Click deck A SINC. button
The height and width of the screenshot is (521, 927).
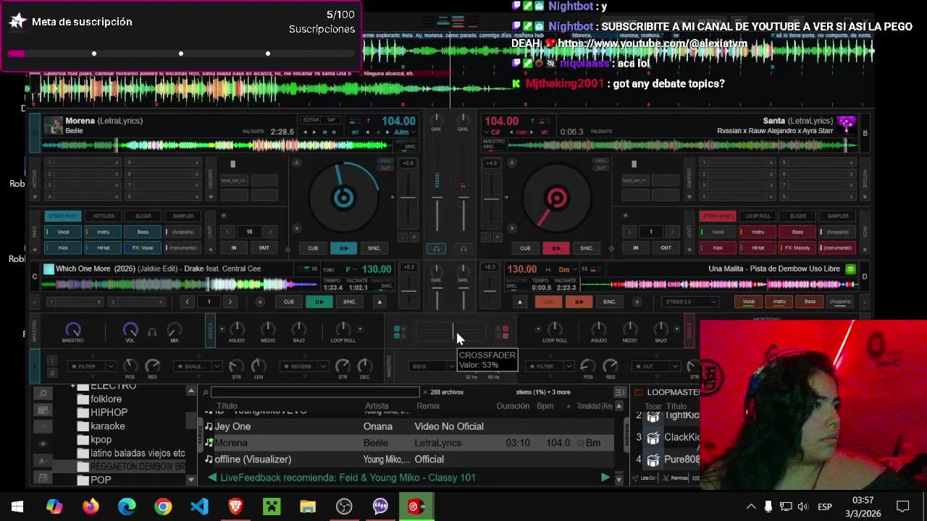pos(374,248)
